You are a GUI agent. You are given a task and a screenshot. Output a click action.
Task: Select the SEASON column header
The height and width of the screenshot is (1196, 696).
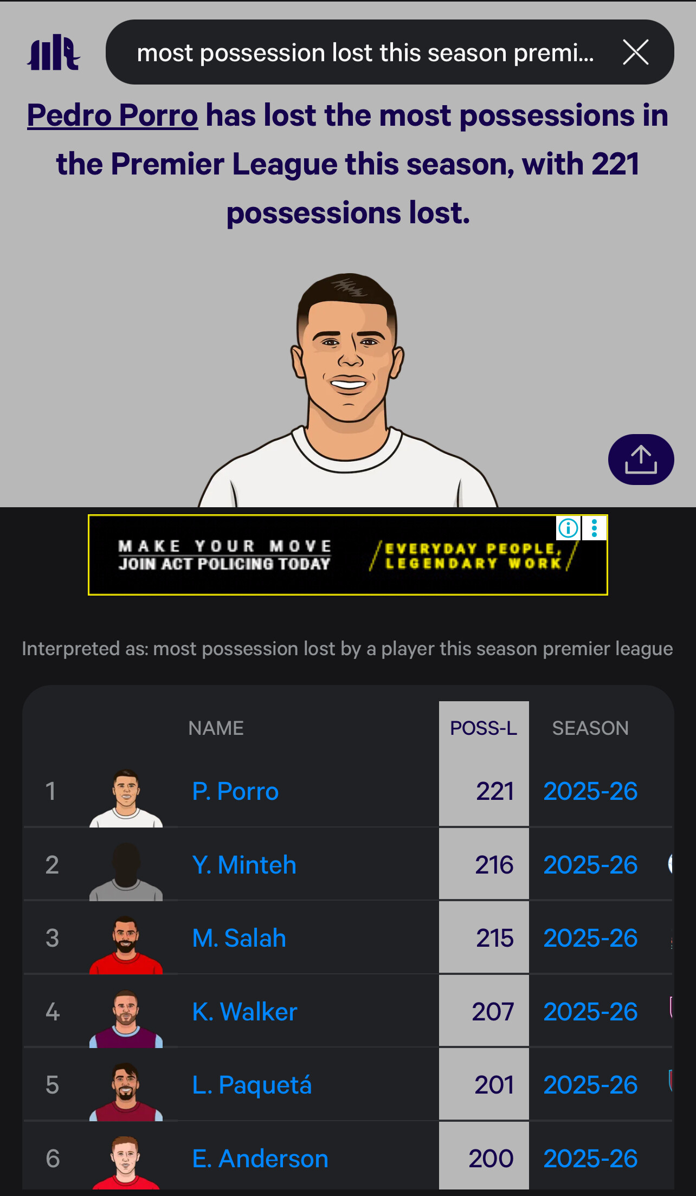(x=590, y=728)
